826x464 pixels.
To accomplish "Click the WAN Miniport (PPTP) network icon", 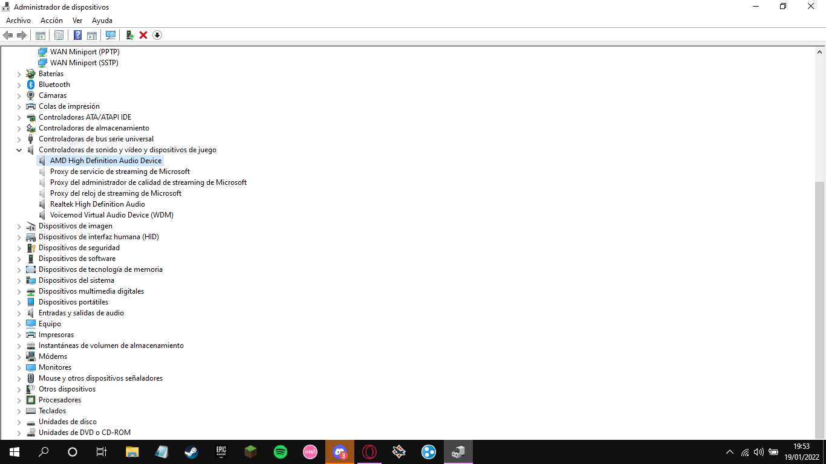I will (42, 52).
